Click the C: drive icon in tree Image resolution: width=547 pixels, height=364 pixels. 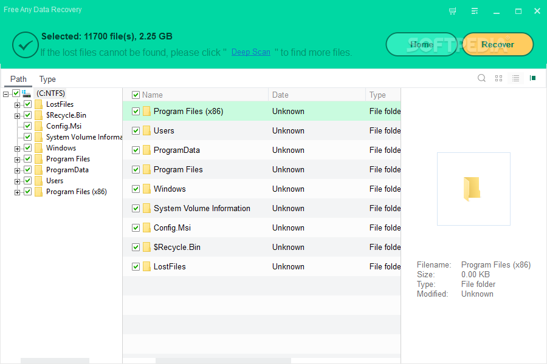26,93
